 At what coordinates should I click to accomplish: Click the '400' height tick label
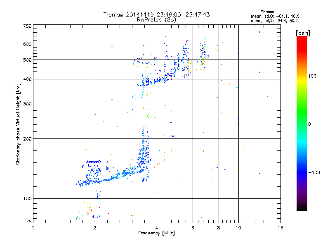point(27,79)
